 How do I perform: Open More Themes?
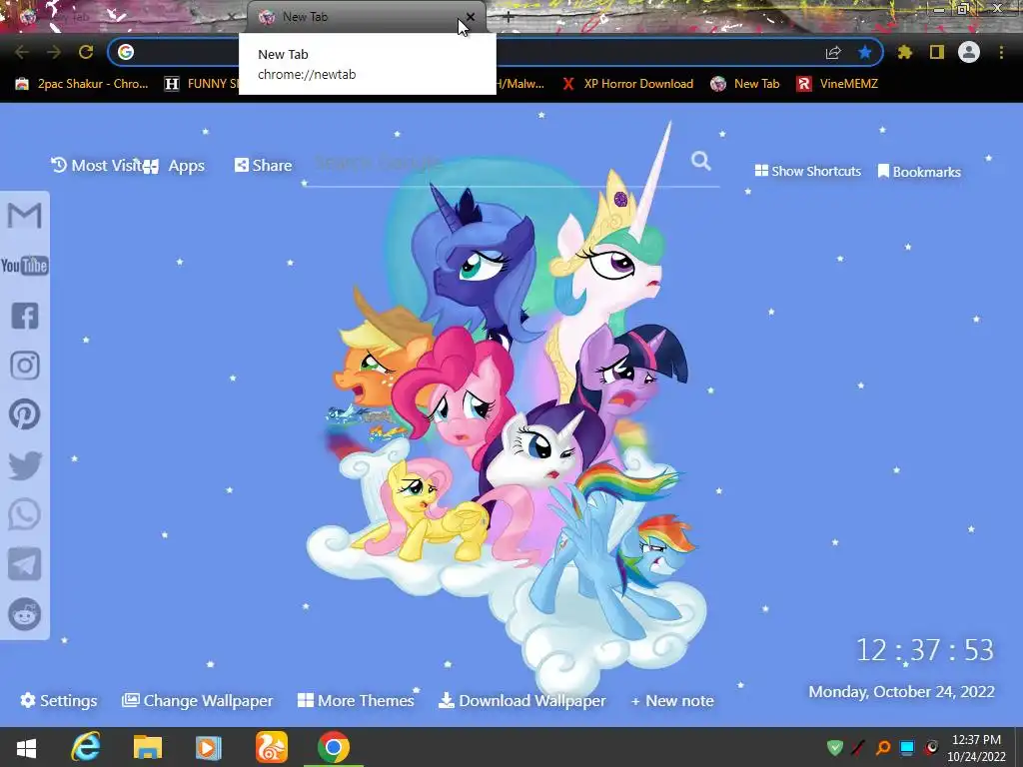(x=356, y=700)
